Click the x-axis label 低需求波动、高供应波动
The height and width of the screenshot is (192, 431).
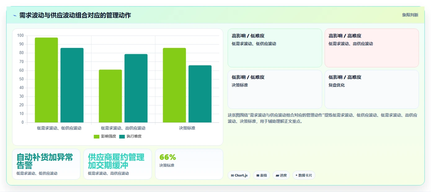[123, 128]
